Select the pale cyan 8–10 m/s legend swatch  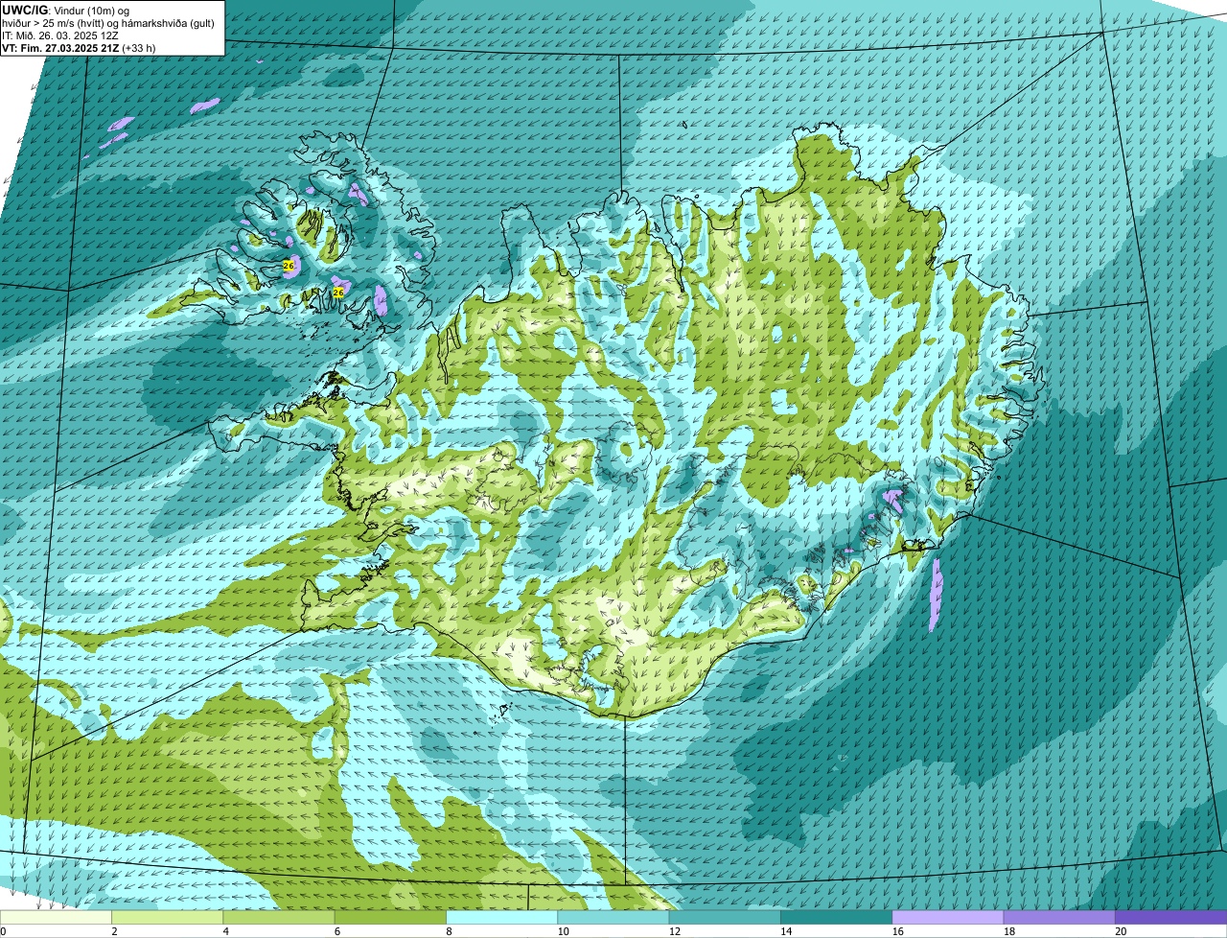[x=502, y=918]
